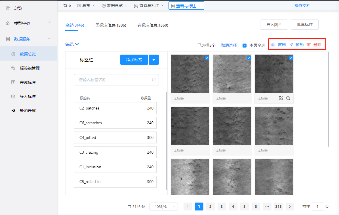Click the 多人标注 icon in sidebar

13,96
